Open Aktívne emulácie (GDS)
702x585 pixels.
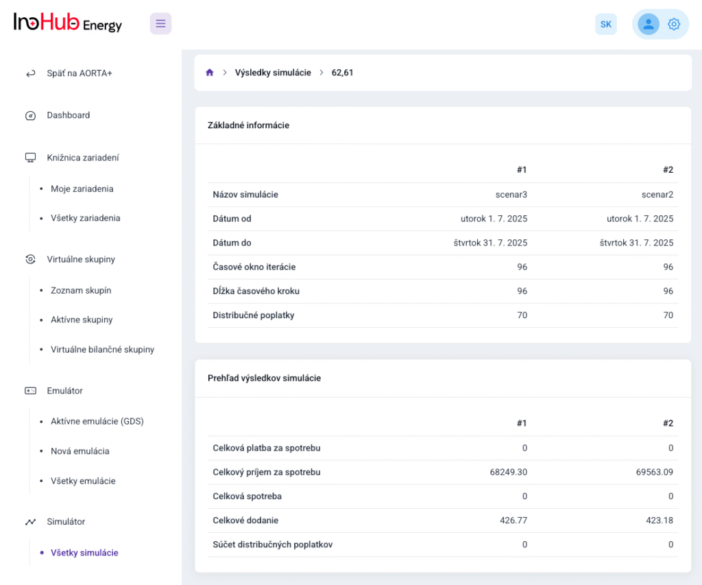pos(97,421)
